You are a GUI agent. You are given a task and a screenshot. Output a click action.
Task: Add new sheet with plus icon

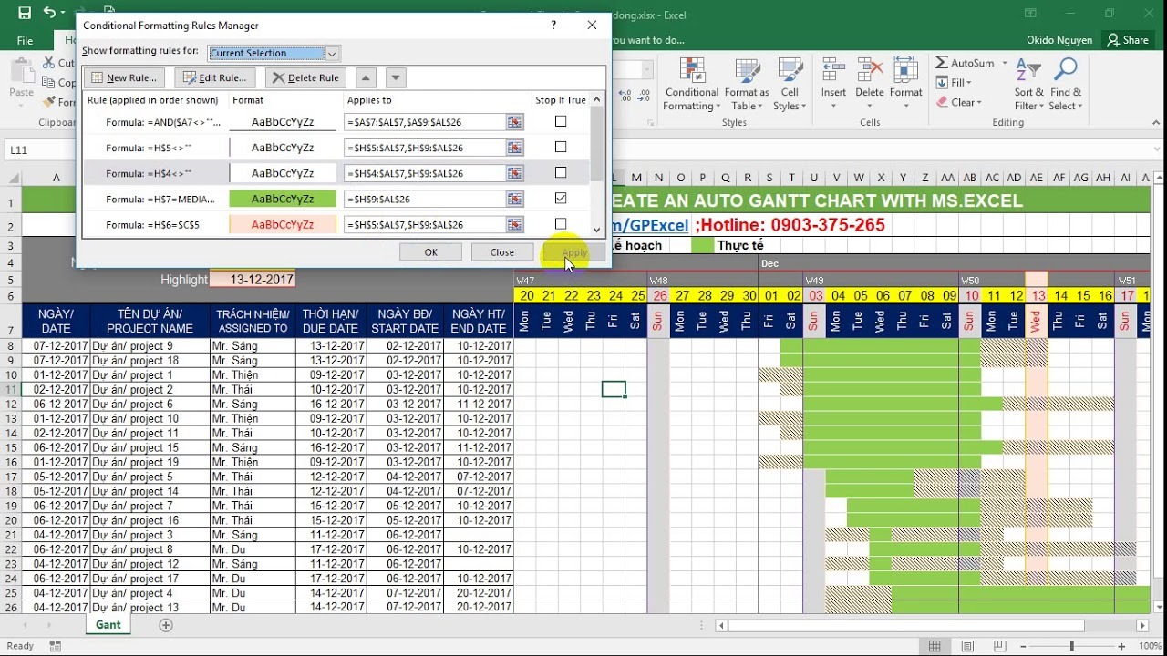pyautogui.click(x=166, y=625)
